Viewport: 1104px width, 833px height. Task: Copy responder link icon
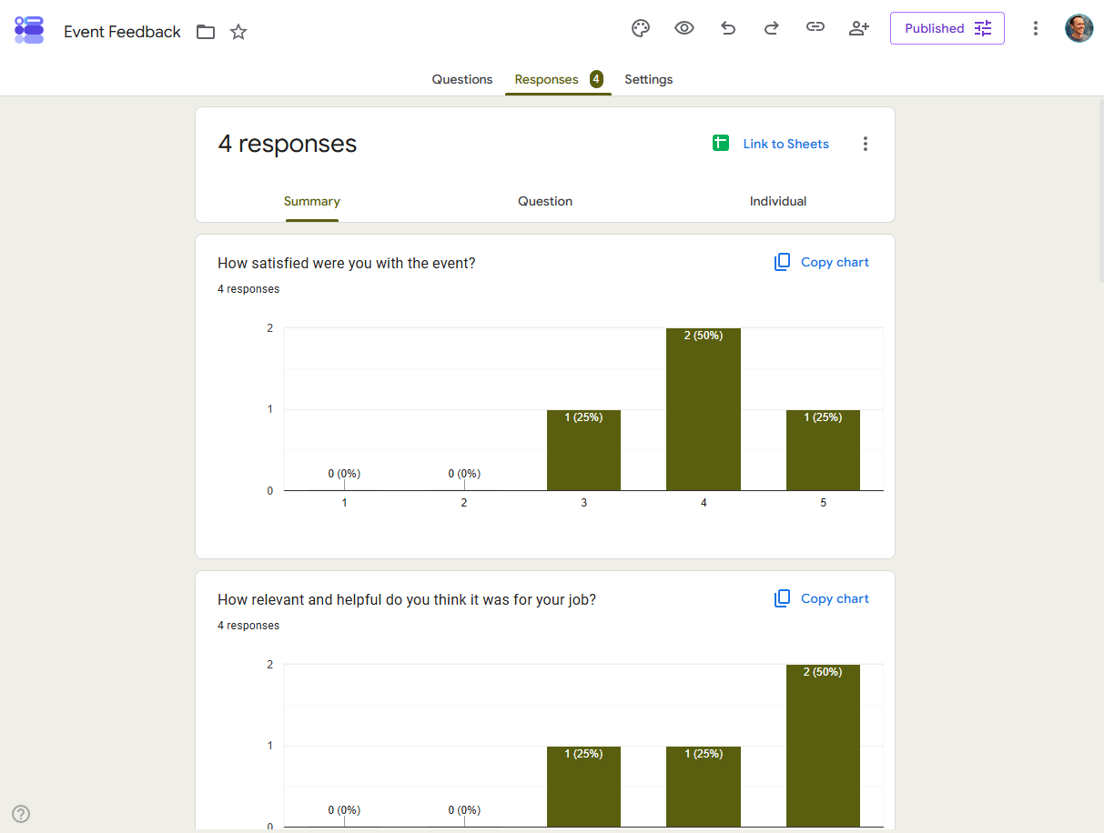click(x=815, y=28)
